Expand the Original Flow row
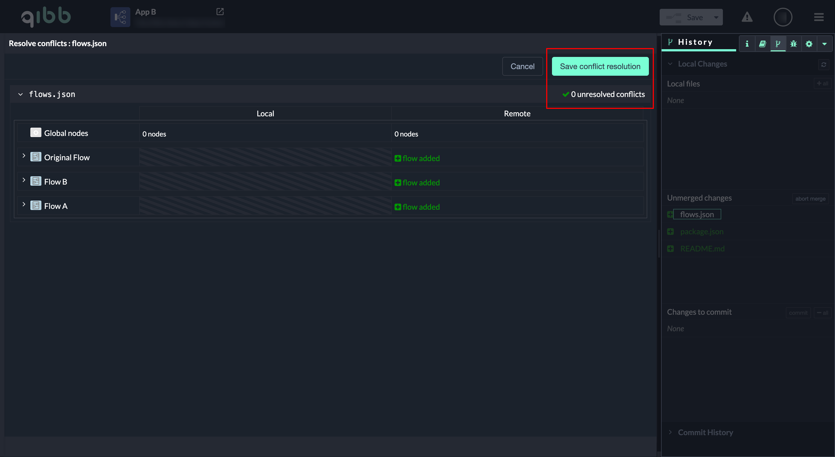835x457 pixels. tap(24, 156)
